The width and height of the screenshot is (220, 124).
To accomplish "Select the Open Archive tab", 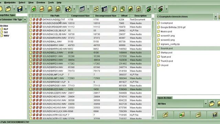I will (x=164, y=98).
